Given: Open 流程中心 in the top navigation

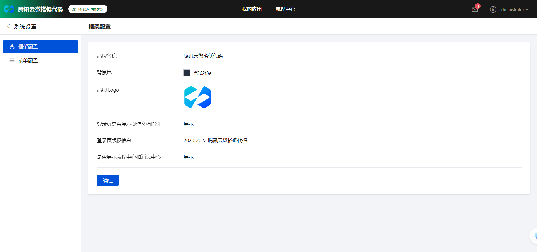Looking at the screenshot, I should coord(285,9).
